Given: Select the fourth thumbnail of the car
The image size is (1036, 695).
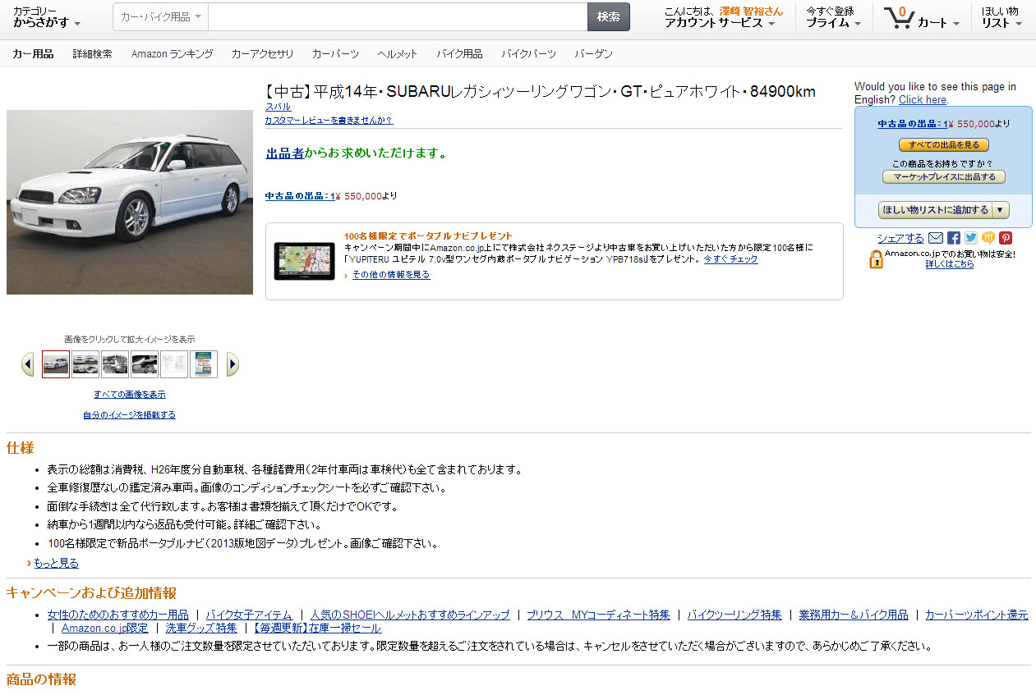Looking at the screenshot, I should (x=145, y=364).
